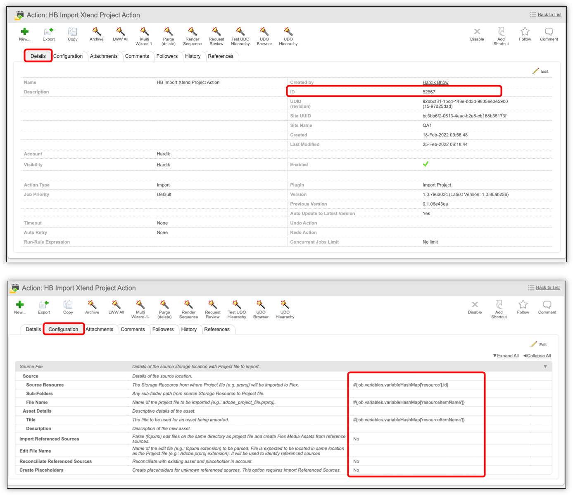This screenshot has width=573, height=497.
Task: Open the References tab in Configuration view
Action: [x=216, y=330]
